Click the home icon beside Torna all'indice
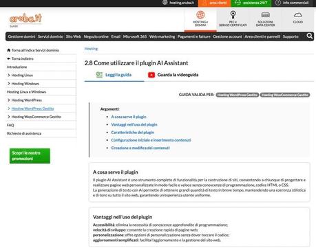The width and height of the screenshot is (316, 250). coord(9,50)
